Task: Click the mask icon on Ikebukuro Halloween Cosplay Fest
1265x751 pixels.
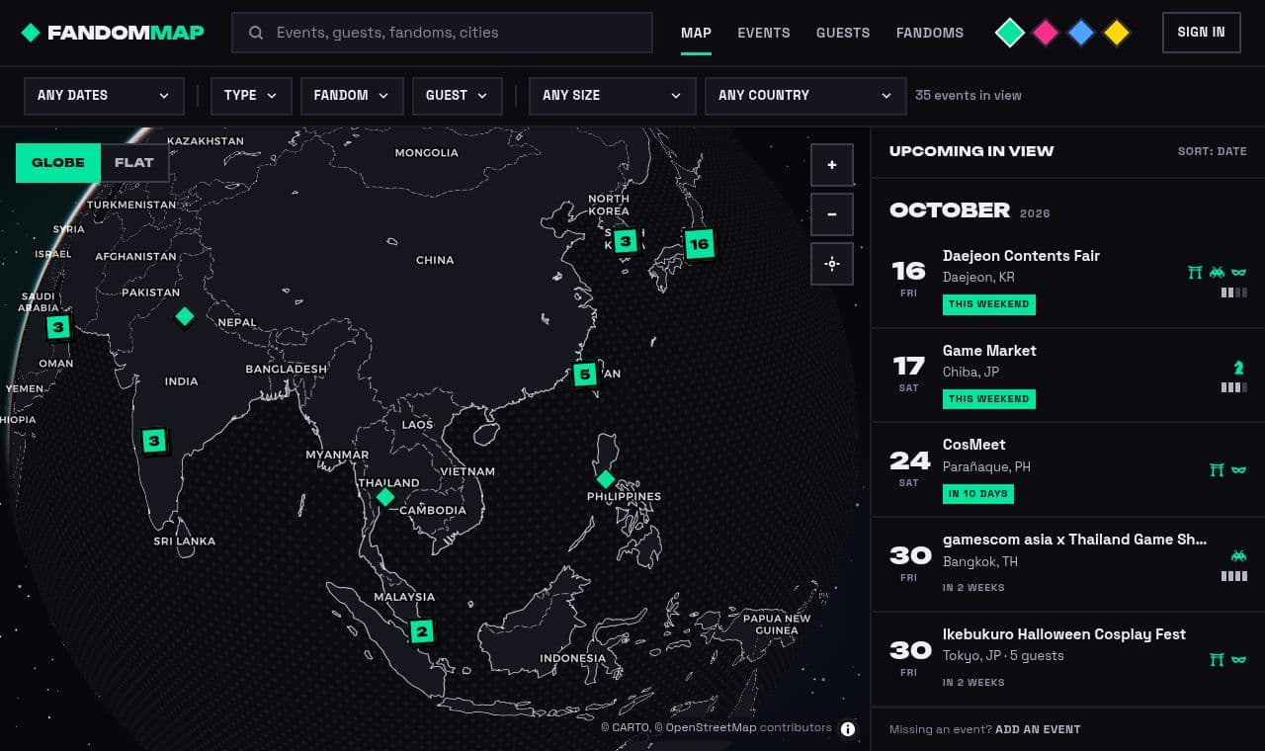Action: click(x=1238, y=660)
